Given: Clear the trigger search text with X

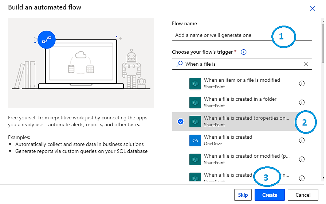Looking at the screenshot, I should click(306, 64).
